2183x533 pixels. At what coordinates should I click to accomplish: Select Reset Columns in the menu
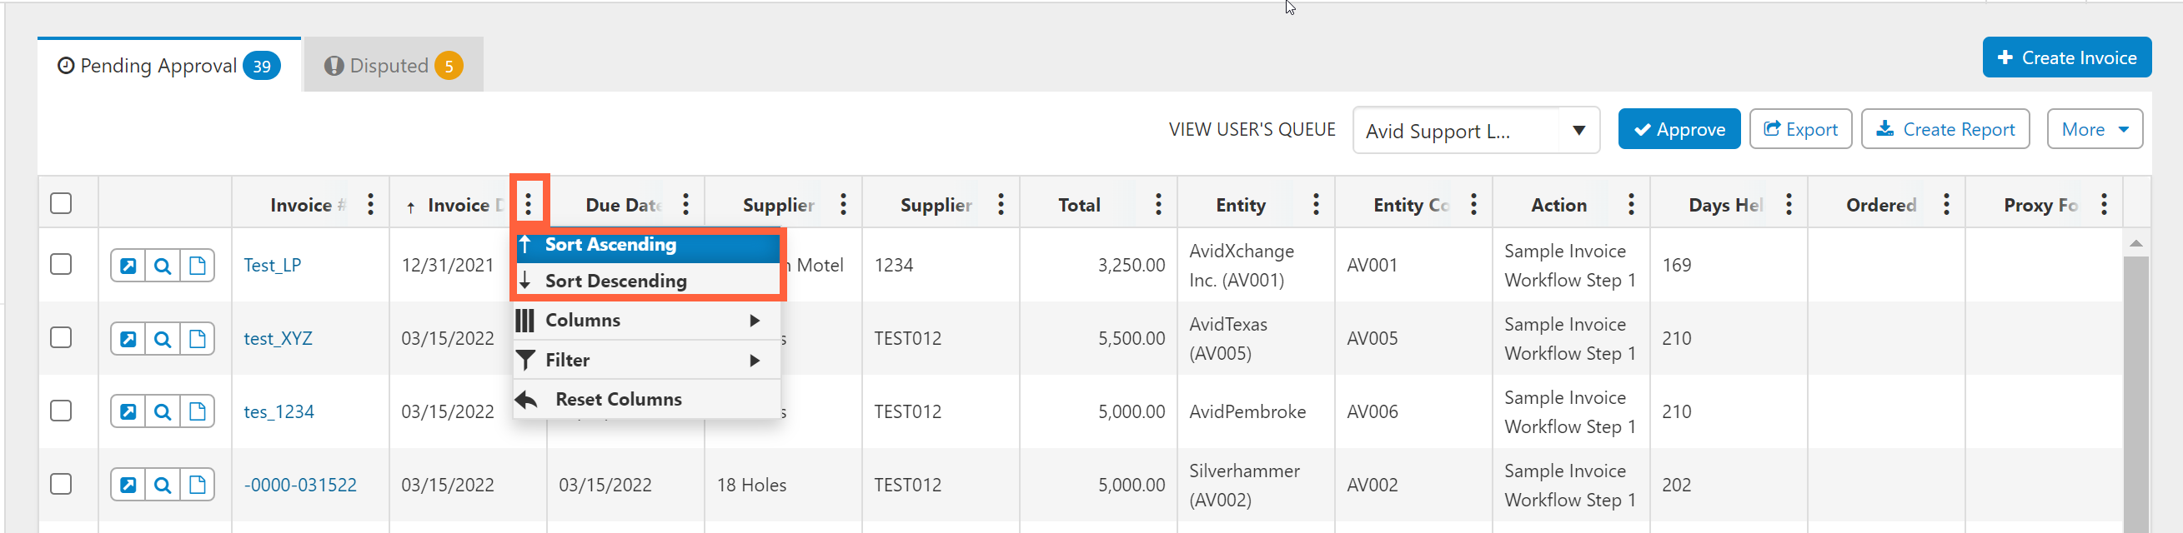tap(647, 399)
